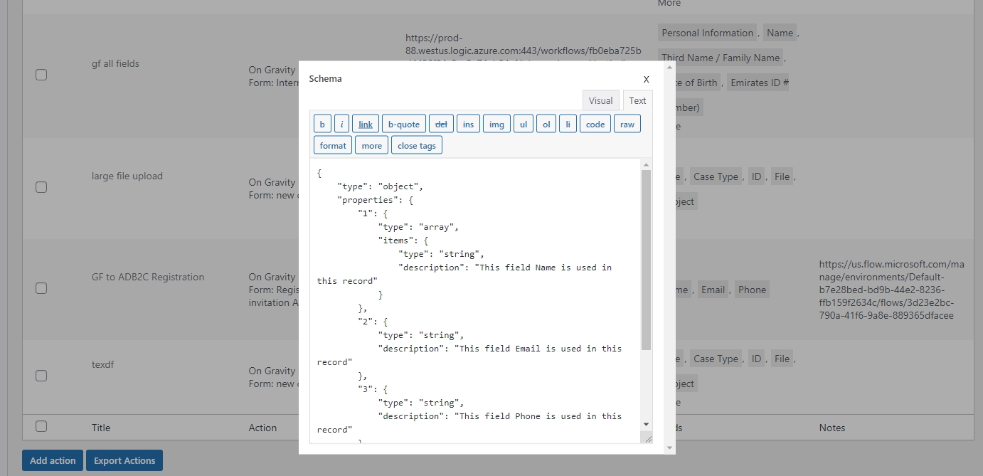
Task: Insert code tag button
Action: tap(595, 124)
